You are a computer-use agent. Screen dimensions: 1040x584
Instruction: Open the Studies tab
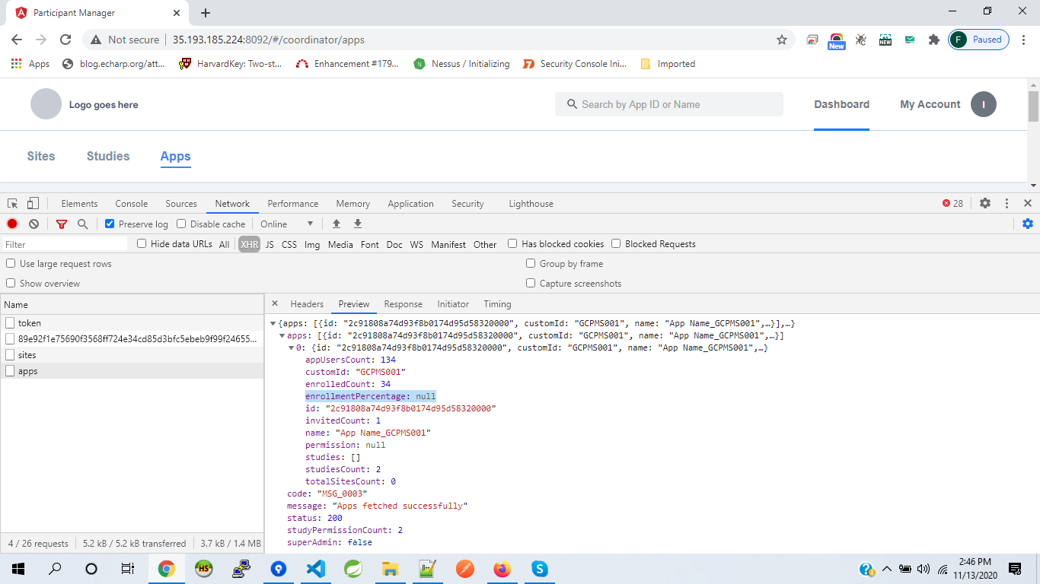[108, 156]
